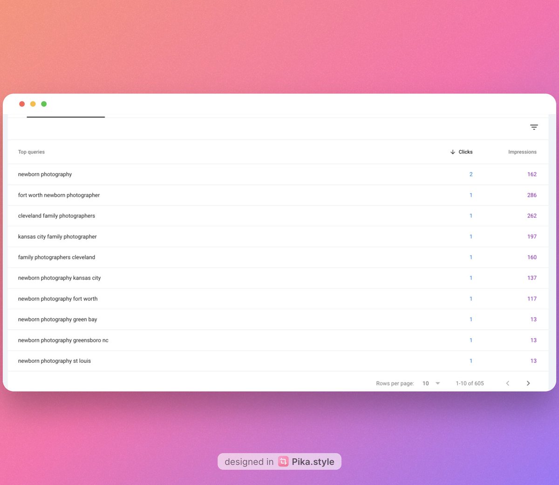559x485 pixels.
Task: Click the Top queries column header
Action: click(31, 152)
